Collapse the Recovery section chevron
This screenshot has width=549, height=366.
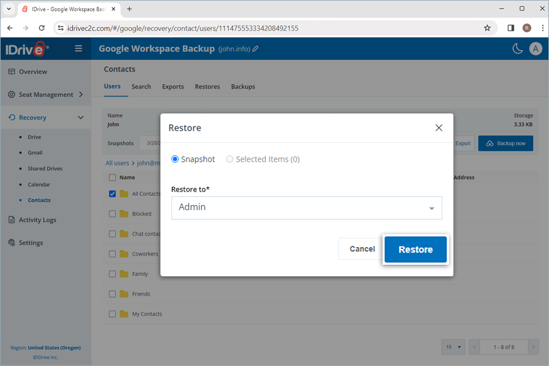(x=81, y=118)
